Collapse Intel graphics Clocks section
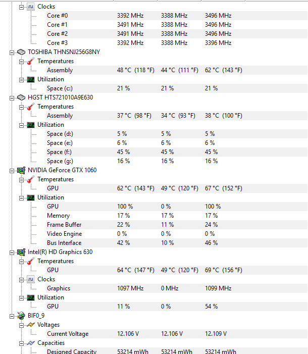 [x=21, y=279]
